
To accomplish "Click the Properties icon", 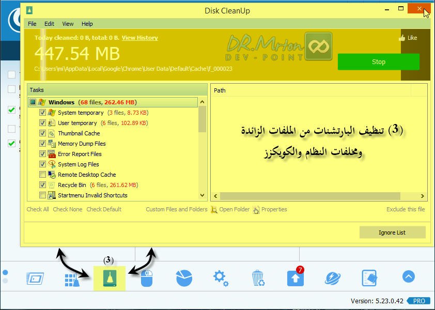I will (256, 210).
